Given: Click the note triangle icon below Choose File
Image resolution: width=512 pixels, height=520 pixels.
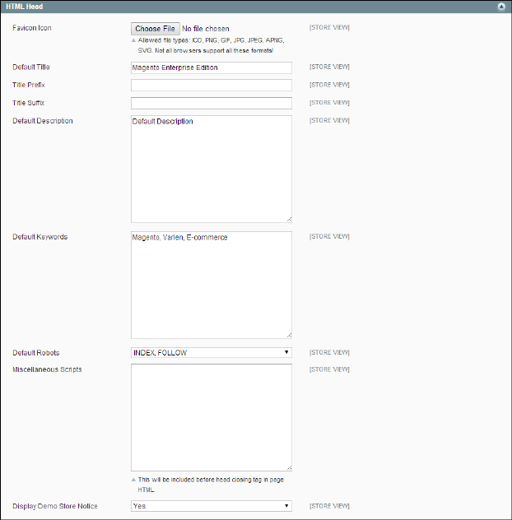Looking at the screenshot, I should pyautogui.click(x=134, y=39).
